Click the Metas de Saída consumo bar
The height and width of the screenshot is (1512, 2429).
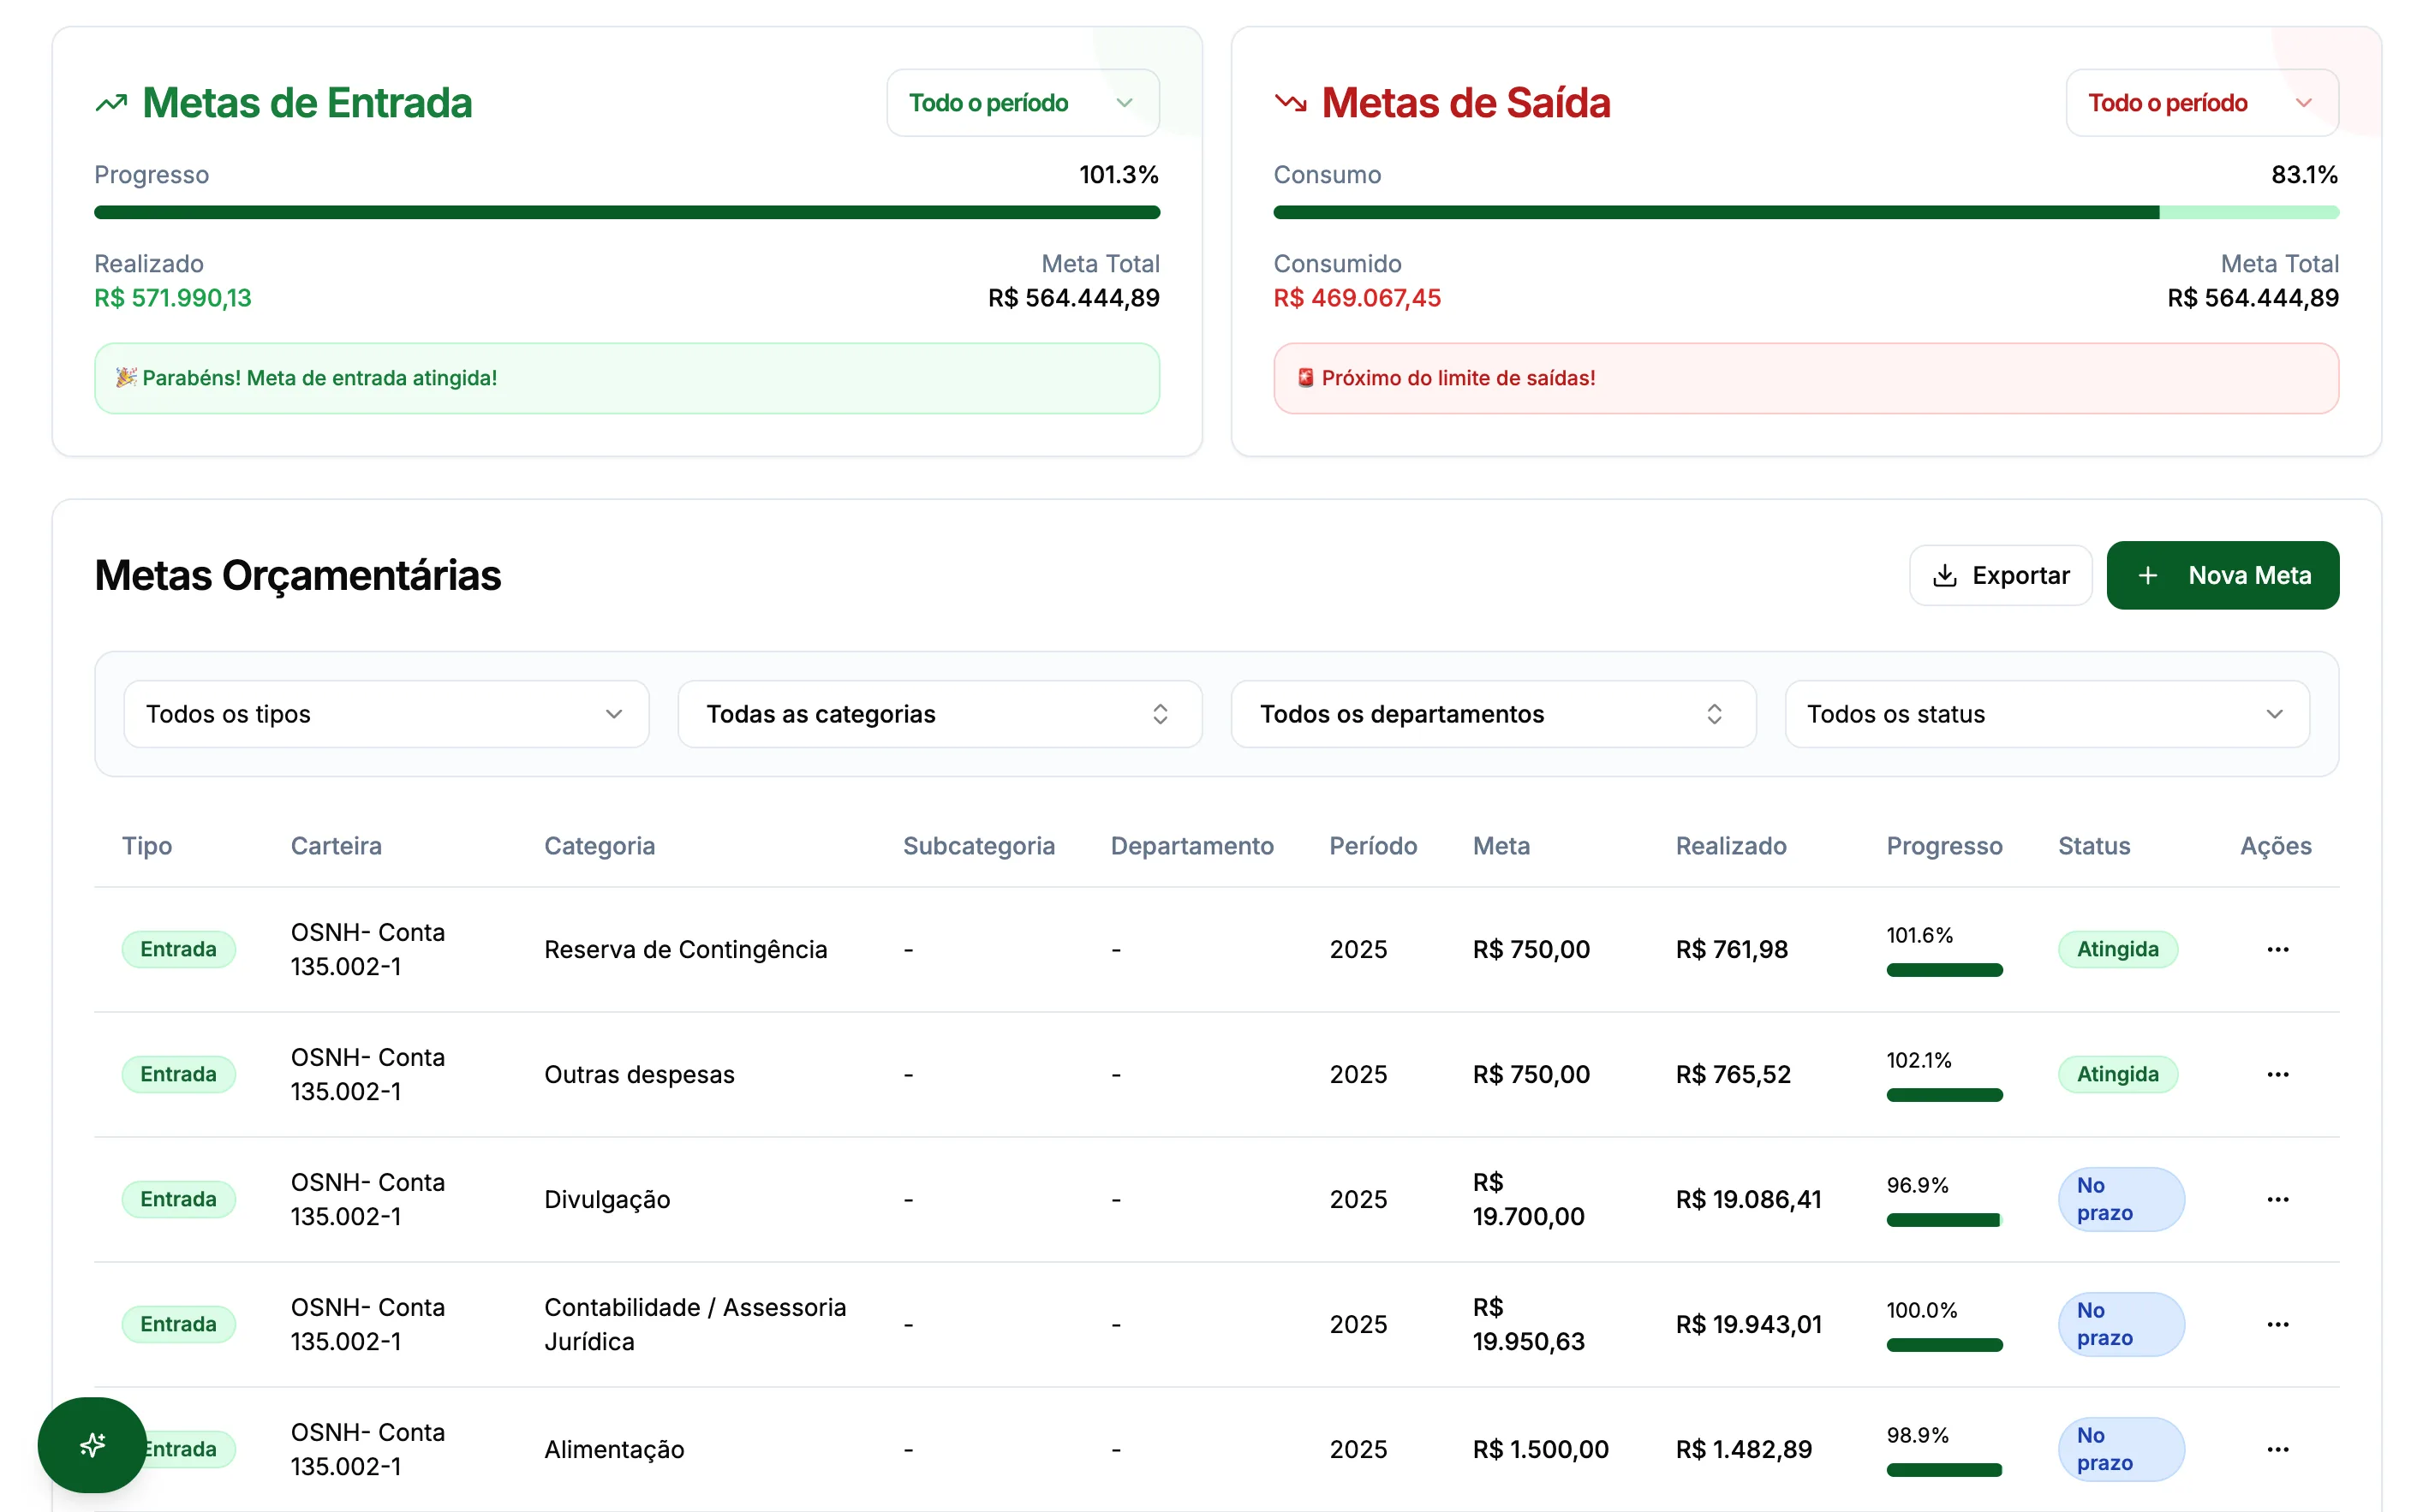click(x=1805, y=212)
